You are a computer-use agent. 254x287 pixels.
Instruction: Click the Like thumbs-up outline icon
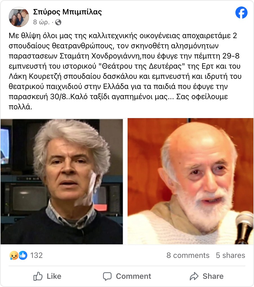pyautogui.click(x=38, y=276)
